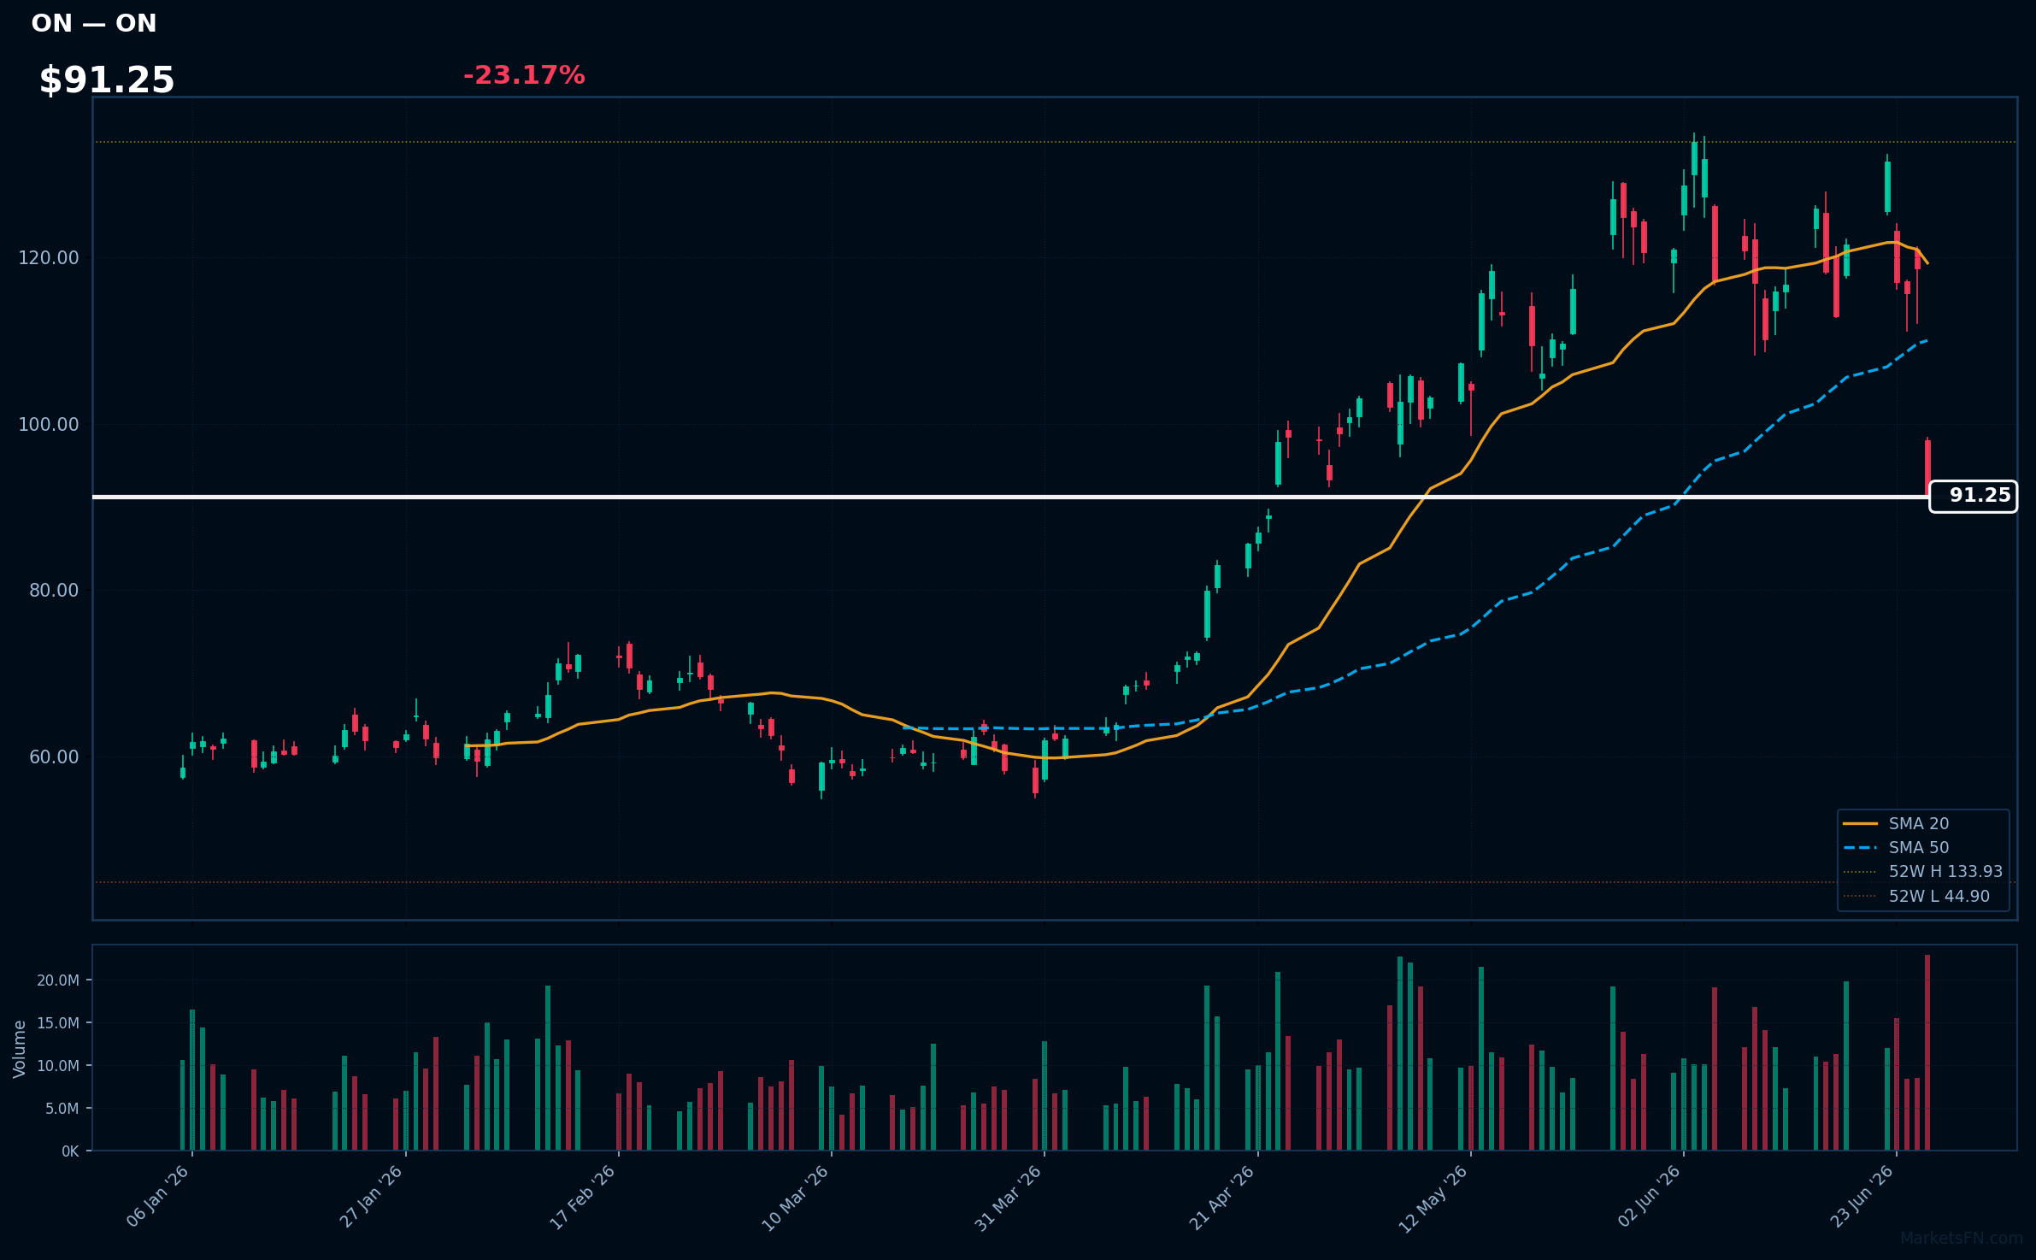Viewport: 2036px width, 1260px height.
Task: Click the last red gap-down candlestick
Action: (x=1927, y=468)
